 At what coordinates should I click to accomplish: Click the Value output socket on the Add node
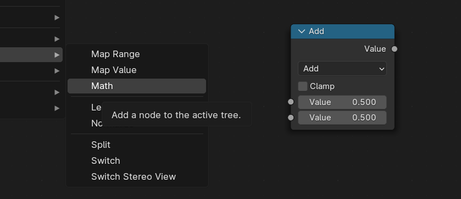click(395, 49)
